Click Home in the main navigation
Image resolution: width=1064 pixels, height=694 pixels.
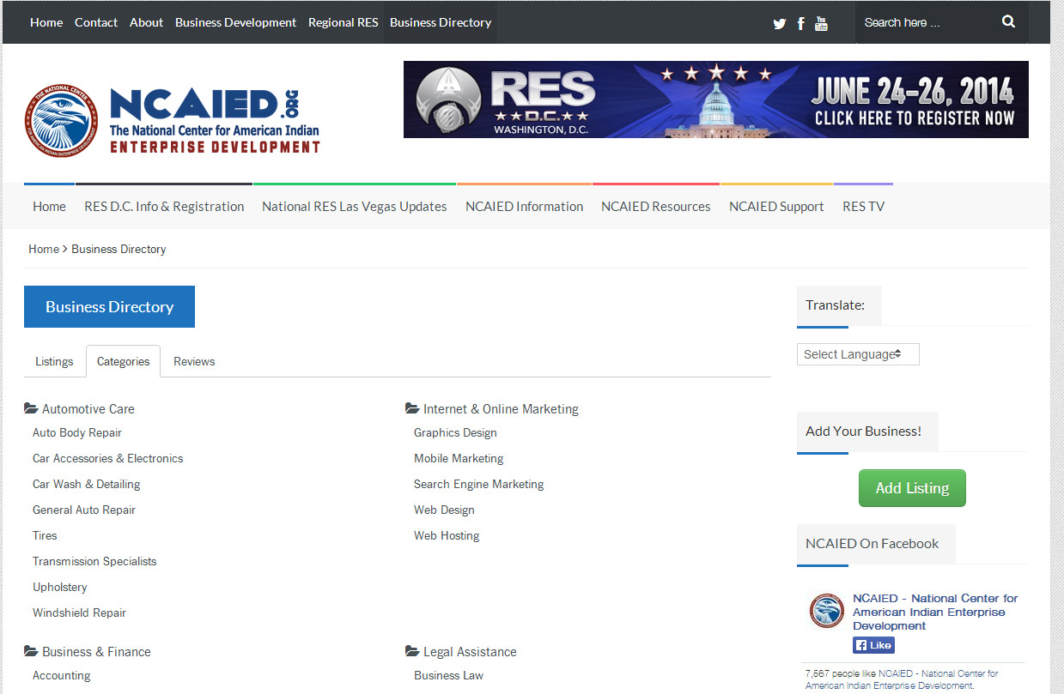tap(49, 207)
